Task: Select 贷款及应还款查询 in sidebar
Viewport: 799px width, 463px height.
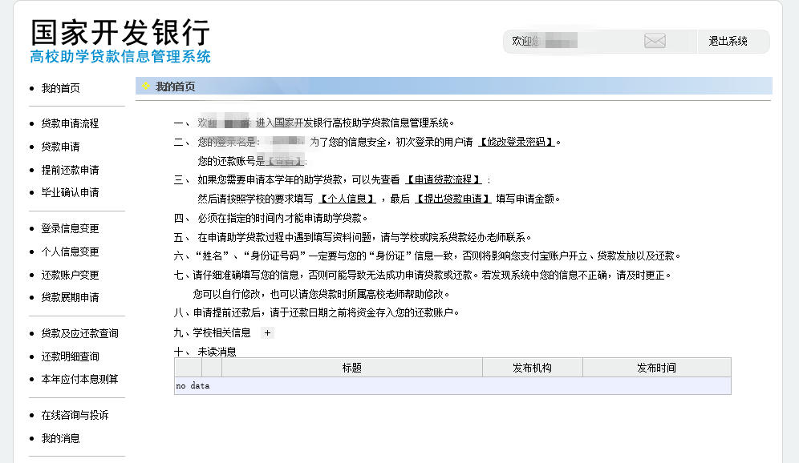Action: coord(79,333)
